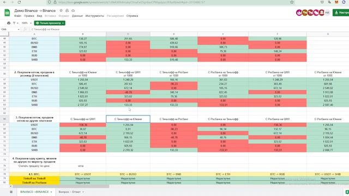Click the translate page icon in browser toolbar
349x196 pixels.
[x=329, y=2]
